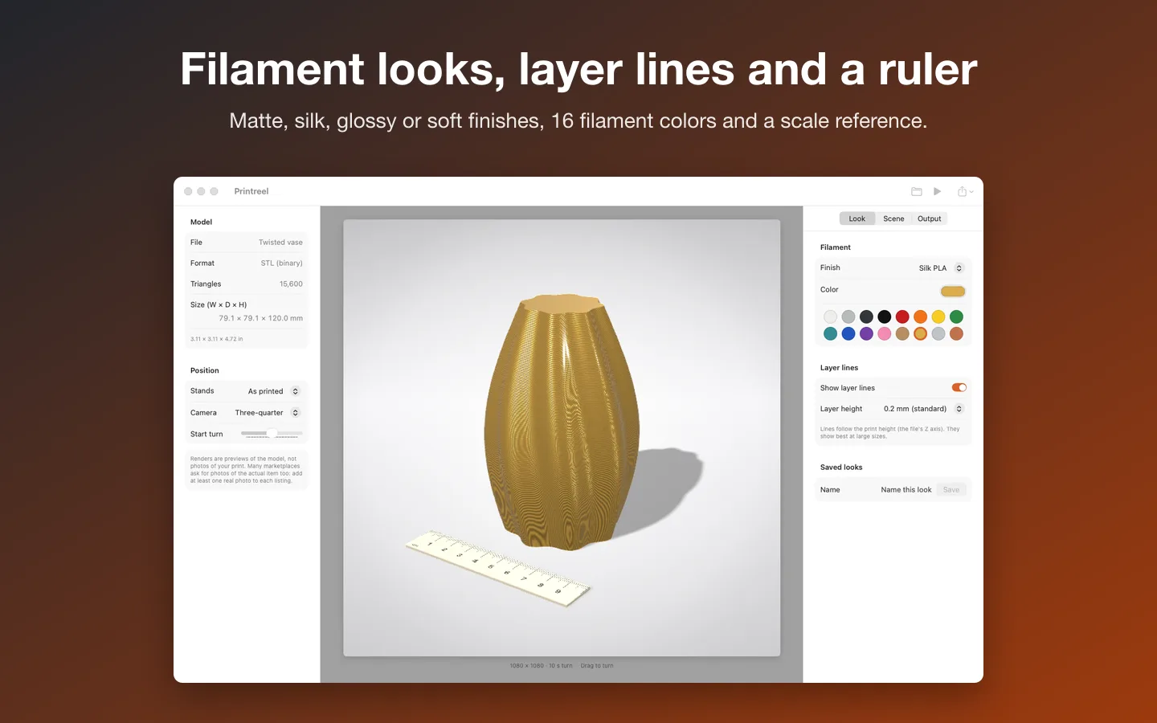Choose the pink filament color swatch
The width and height of the screenshot is (1157, 723).
tap(885, 333)
